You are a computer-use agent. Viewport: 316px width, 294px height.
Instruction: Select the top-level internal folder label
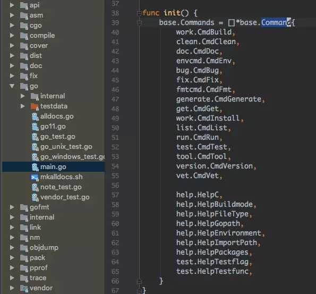pos(42,217)
